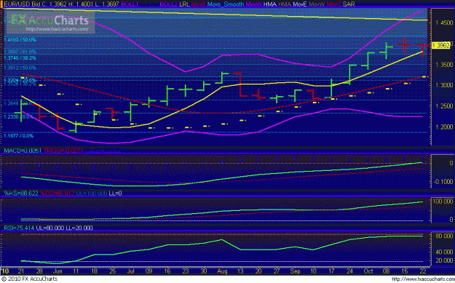Click the UL=100.000 stochastic limit
Viewport: 455px width, 283px height.
pos(92,194)
